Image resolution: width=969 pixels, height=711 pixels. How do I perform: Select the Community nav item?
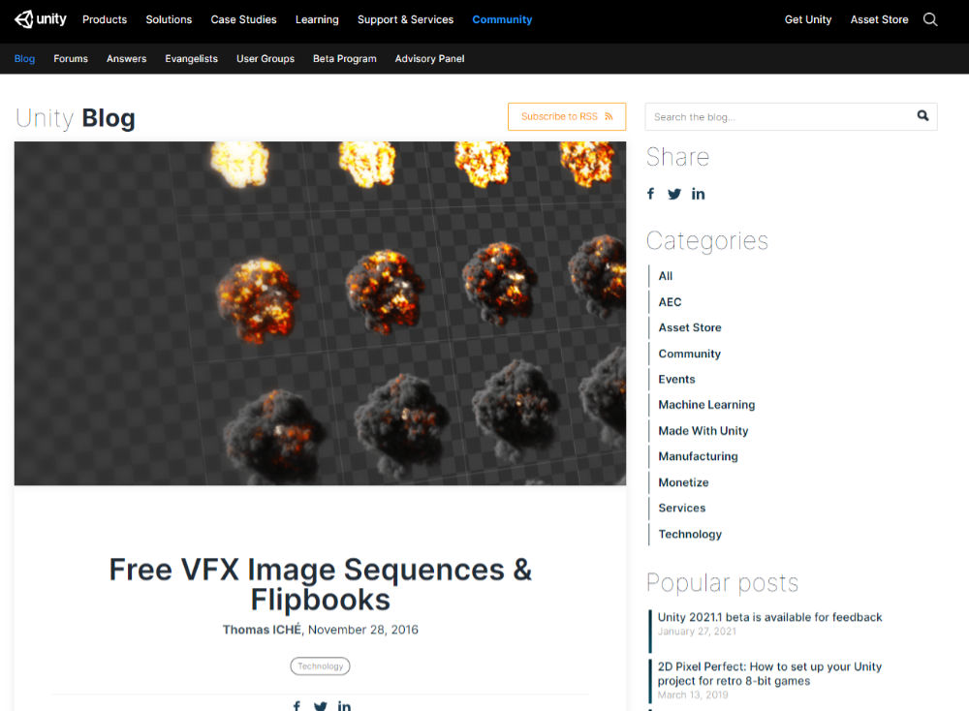pos(502,19)
